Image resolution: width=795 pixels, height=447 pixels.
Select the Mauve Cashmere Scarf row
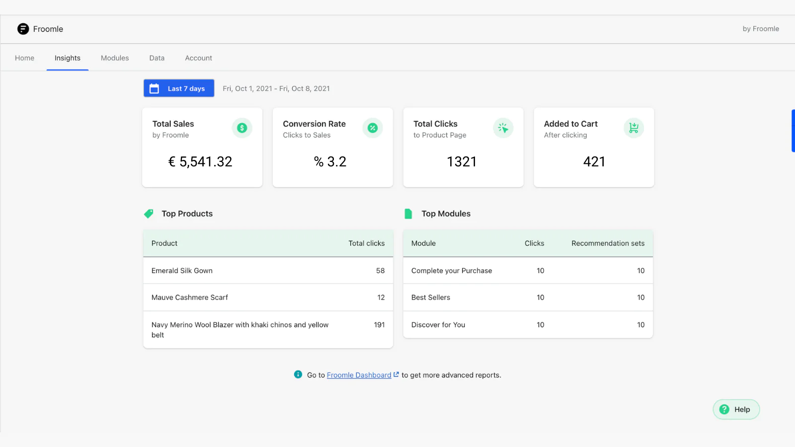coord(268,298)
